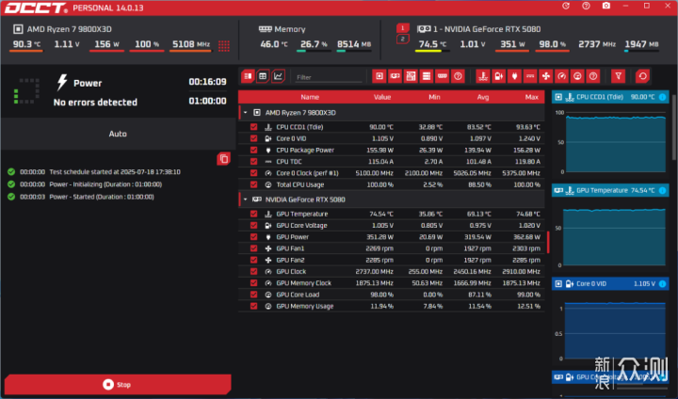Uncheck the GPU Memory Usage sensor
Image resolution: width=678 pixels, height=399 pixels.
(254, 306)
